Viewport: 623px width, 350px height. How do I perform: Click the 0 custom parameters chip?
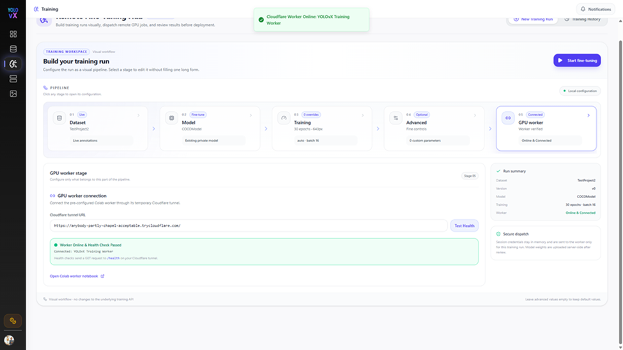(438, 141)
